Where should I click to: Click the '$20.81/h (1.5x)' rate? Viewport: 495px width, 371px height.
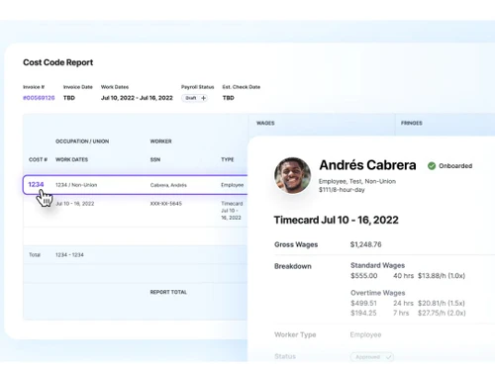pos(442,303)
